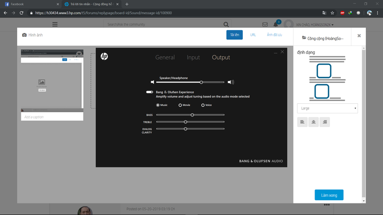This screenshot has height=215, width=383.
Task: Click the format panel scrollbar down arrow
Action: click(364, 201)
